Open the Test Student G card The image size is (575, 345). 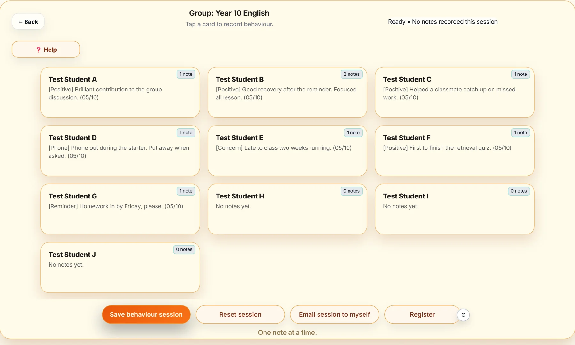coord(120,209)
